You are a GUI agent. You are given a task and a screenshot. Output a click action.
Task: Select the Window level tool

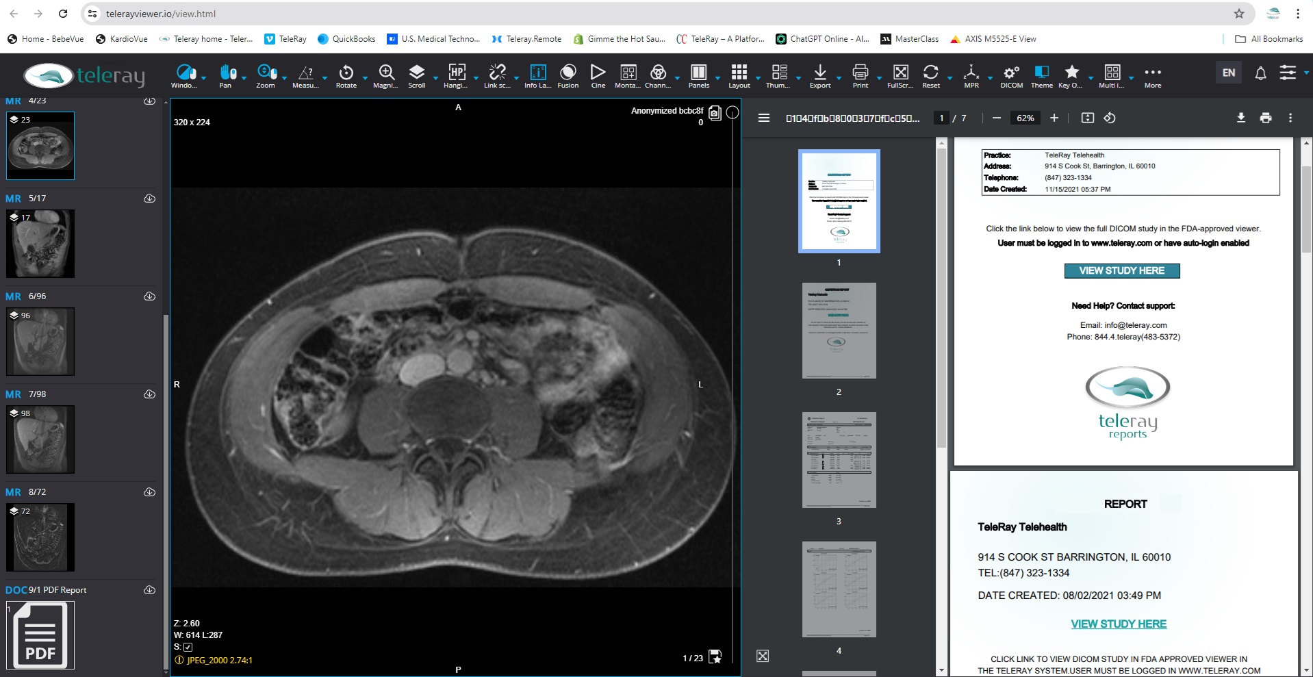click(x=184, y=75)
